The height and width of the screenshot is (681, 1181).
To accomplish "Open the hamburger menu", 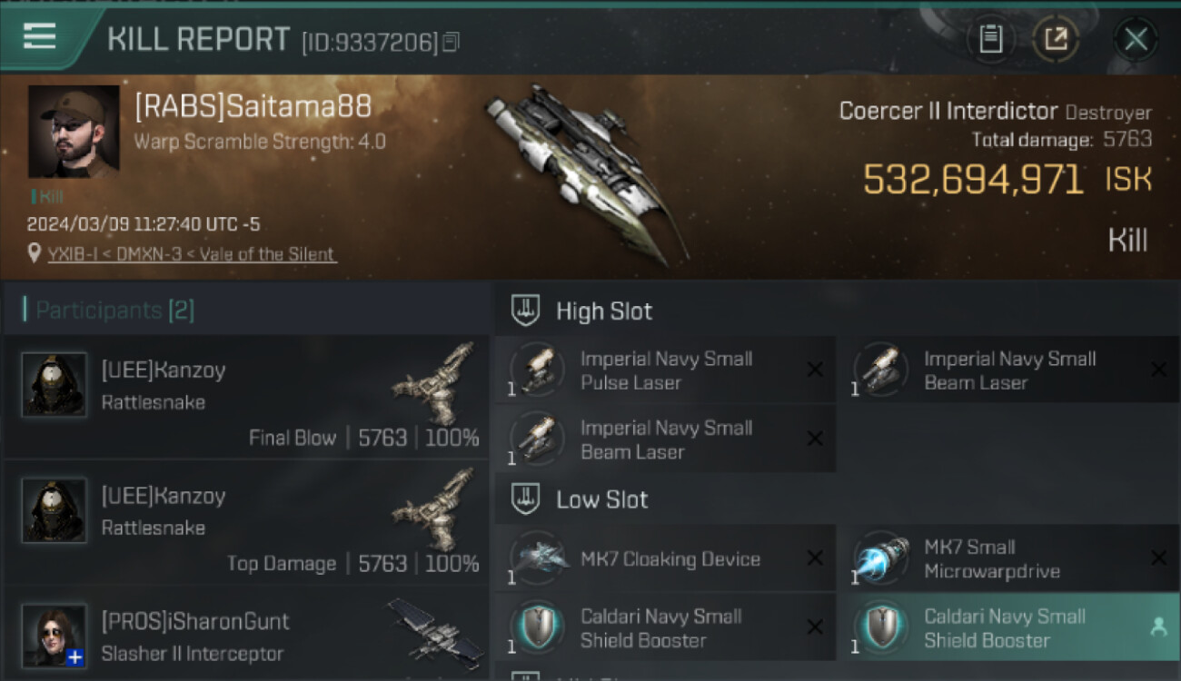I will click(x=39, y=37).
